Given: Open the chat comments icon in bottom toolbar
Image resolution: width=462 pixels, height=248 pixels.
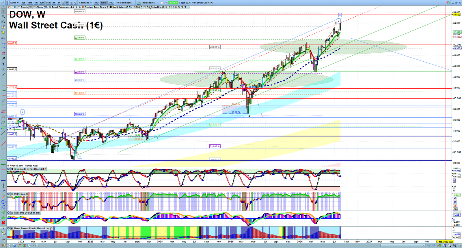Looking at the screenshot, I should tap(14, 245).
